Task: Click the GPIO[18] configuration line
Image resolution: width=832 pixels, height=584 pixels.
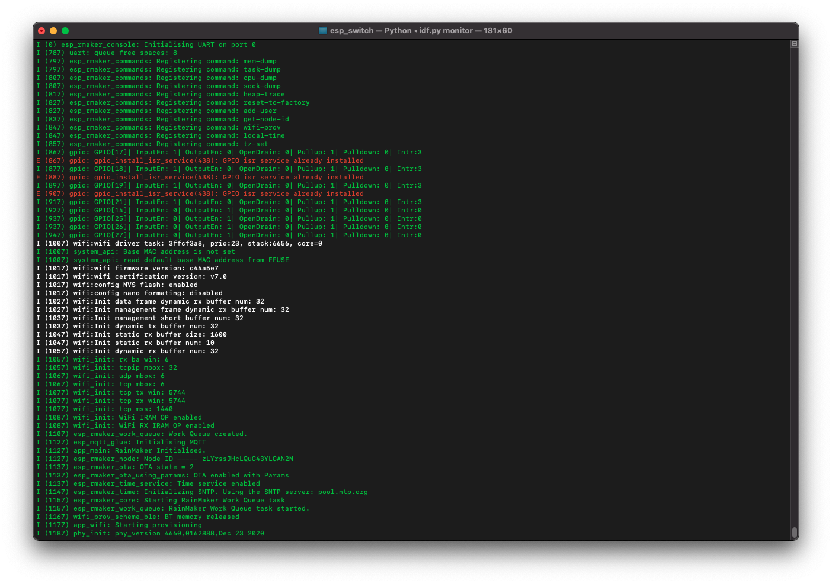Action: pos(229,169)
